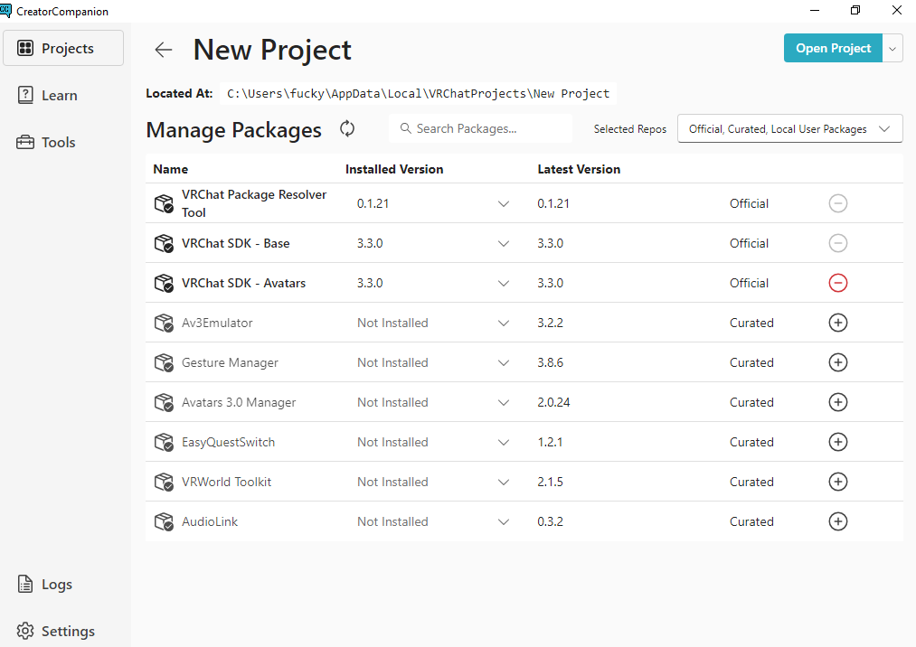This screenshot has width=916, height=647.
Task: Click the Latest Version column header
Action: pos(579,169)
